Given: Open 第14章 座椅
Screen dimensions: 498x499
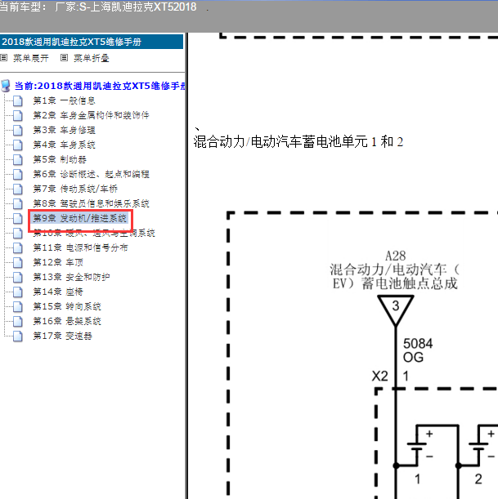Looking at the screenshot, I should coord(58,292).
